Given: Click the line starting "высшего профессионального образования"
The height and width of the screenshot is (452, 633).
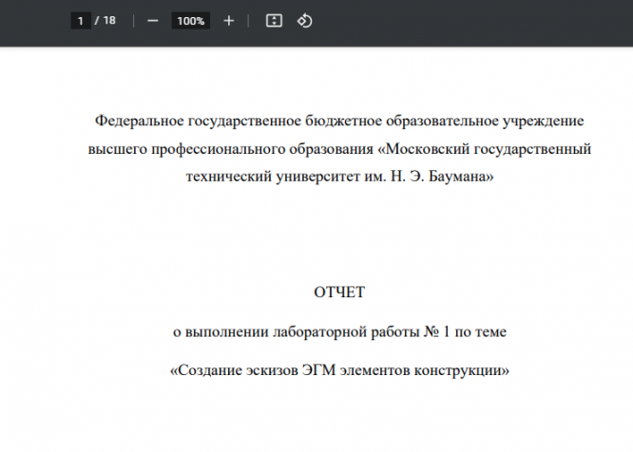Looking at the screenshot, I should 339,149.
